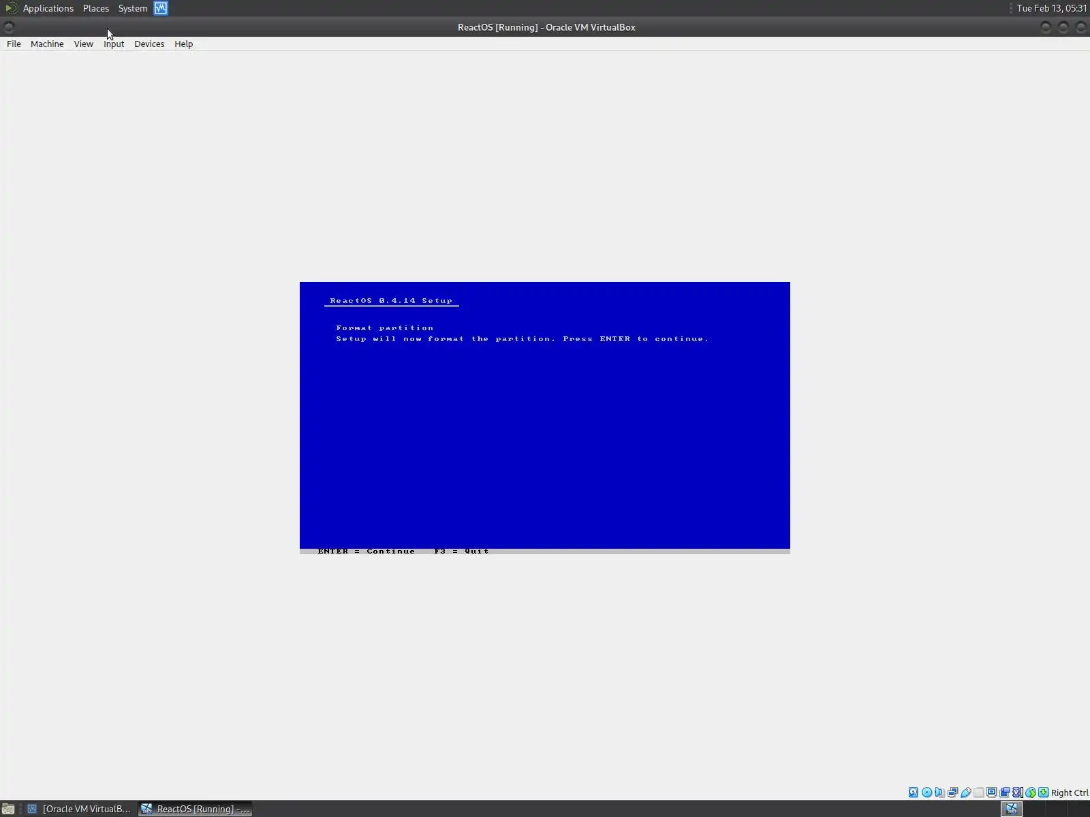
Task: Close the VirtualBox VM window
Action: pos(1081,27)
